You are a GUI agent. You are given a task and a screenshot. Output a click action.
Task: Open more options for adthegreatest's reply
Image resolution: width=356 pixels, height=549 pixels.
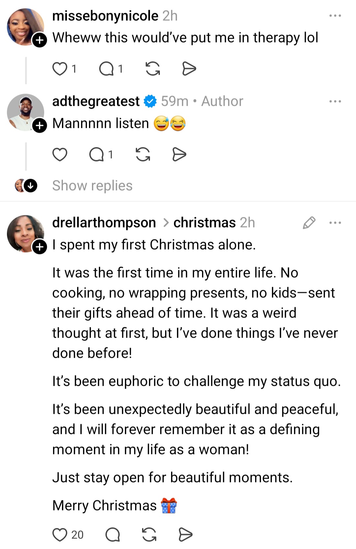(x=335, y=101)
